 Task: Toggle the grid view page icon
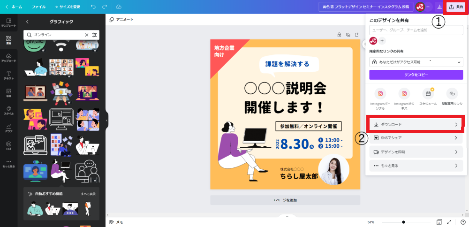coord(439,222)
